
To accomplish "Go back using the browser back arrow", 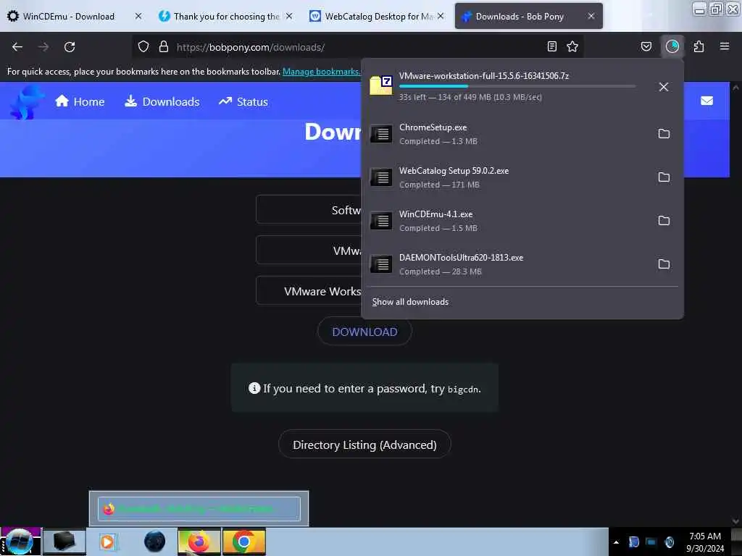I will 17,47.
